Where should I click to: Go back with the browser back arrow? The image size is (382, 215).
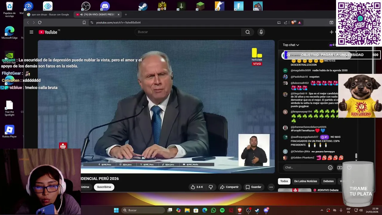point(28,22)
